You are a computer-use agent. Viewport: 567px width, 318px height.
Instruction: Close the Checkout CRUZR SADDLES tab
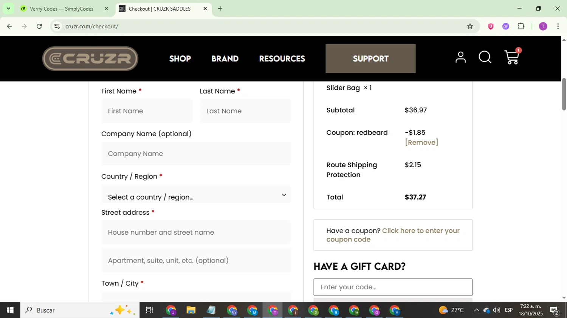coord(205,9)
